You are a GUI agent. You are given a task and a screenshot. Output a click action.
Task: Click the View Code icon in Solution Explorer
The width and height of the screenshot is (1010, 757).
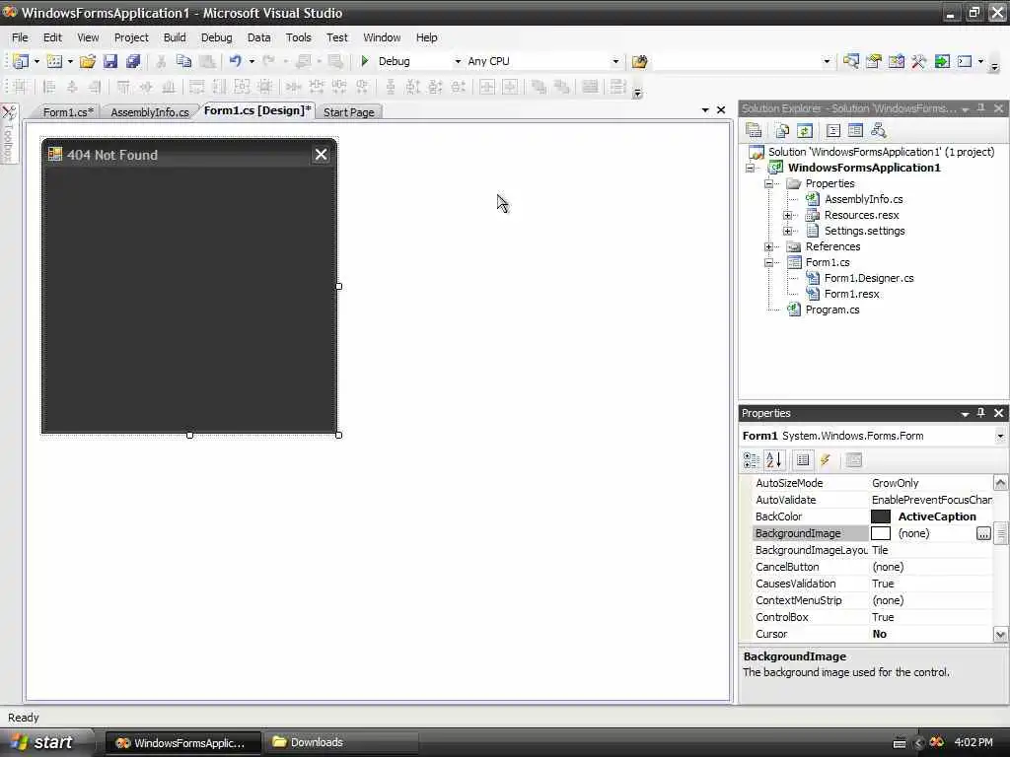832,131
